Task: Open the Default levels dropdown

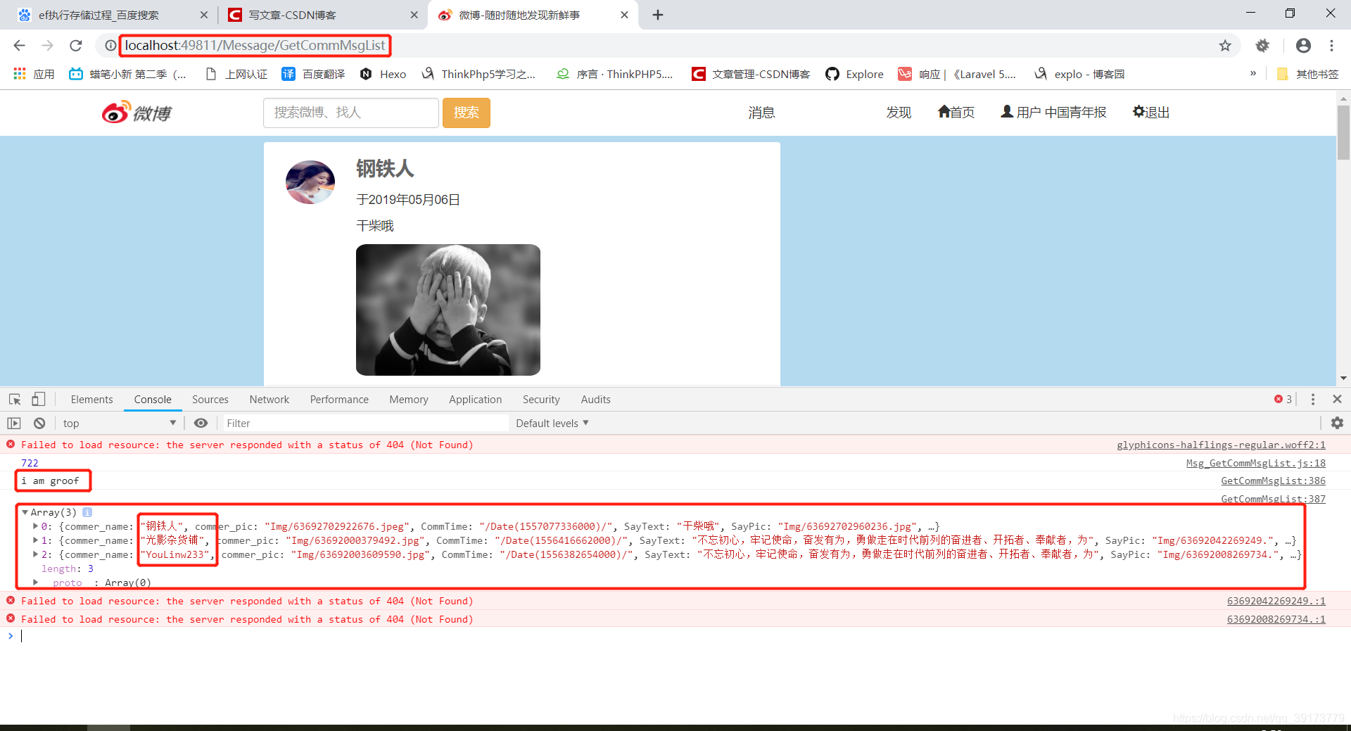Action: [552, 423]
